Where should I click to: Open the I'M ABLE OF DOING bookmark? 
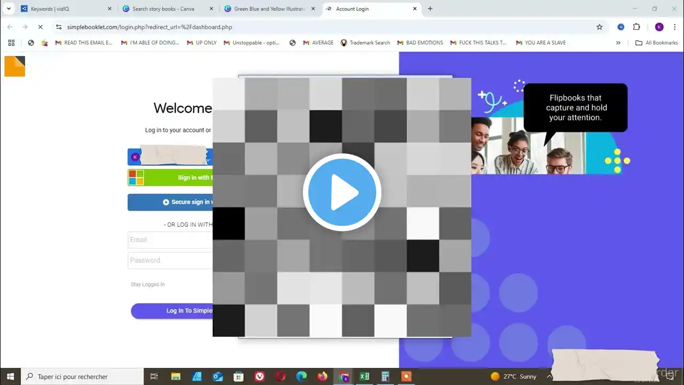pyautogui.click(x=150, y=43)
